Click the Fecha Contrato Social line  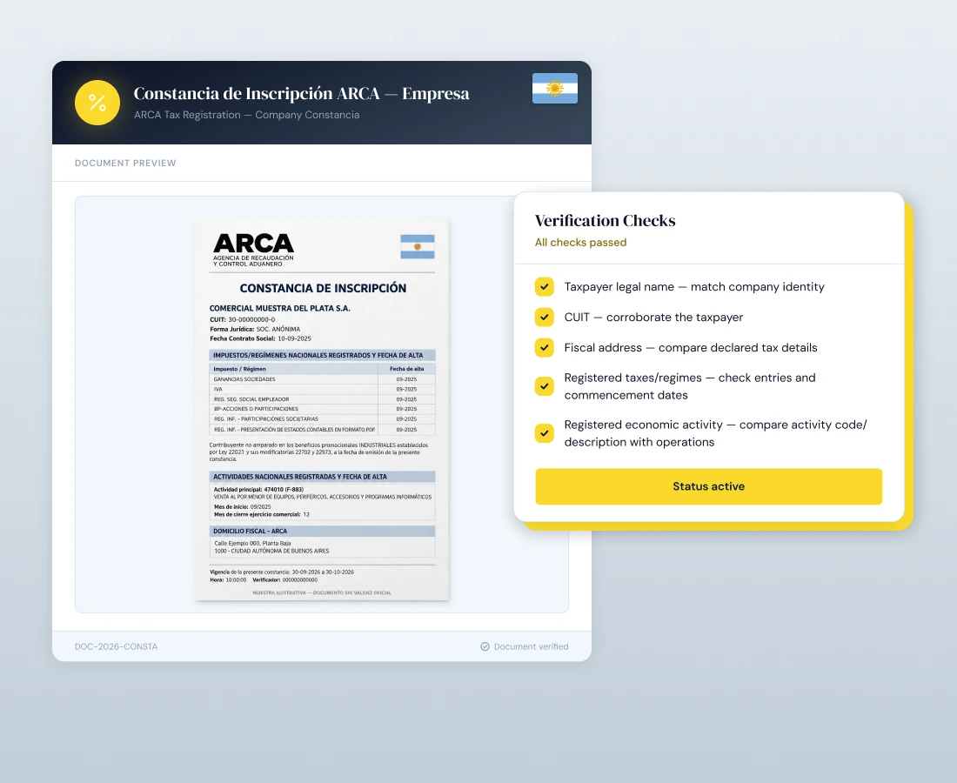click(261, 338)
